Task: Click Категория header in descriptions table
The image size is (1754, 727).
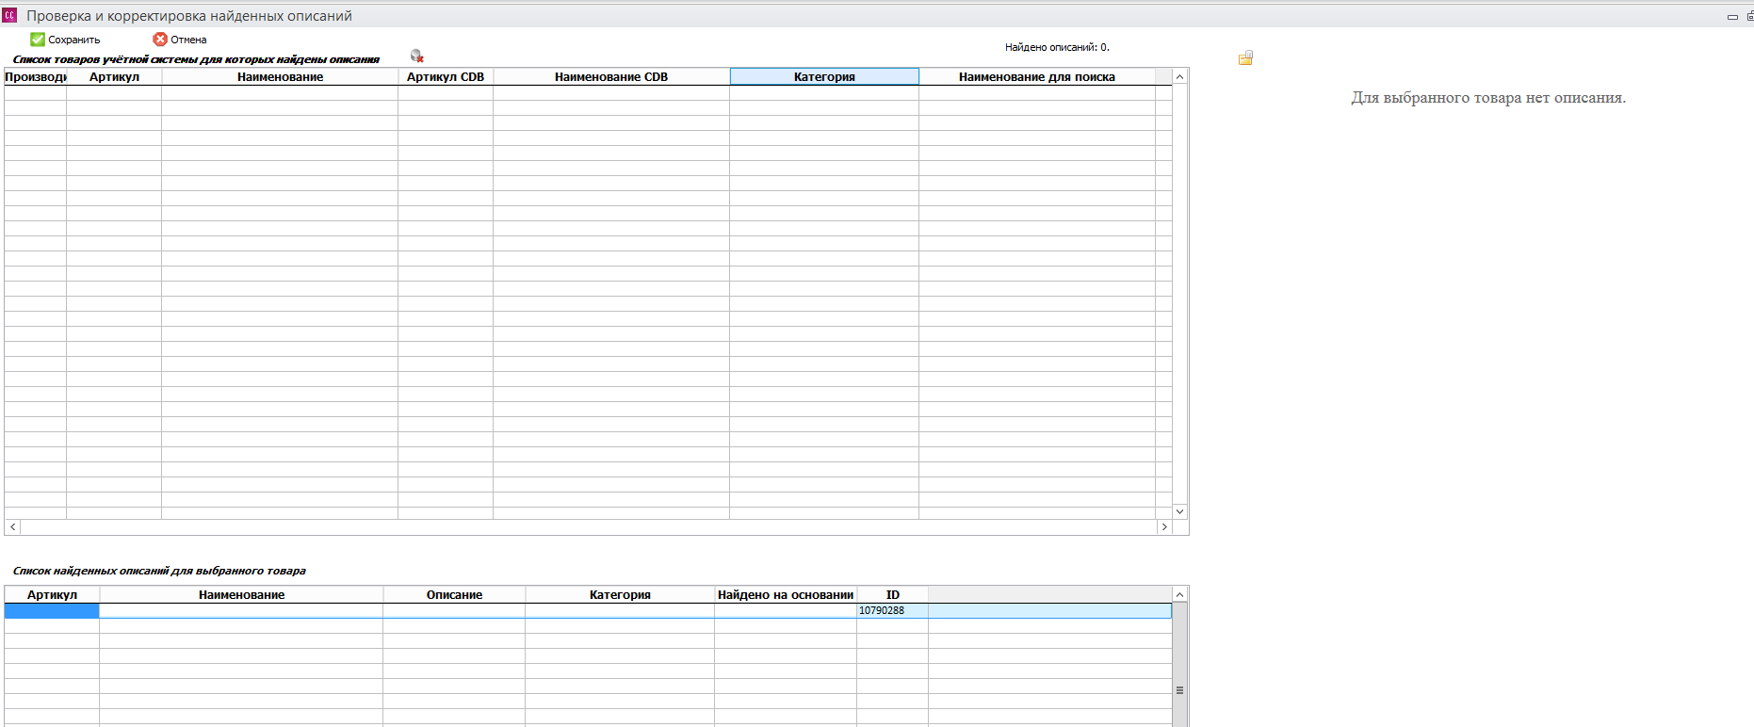Action: (x=620, y=595)
